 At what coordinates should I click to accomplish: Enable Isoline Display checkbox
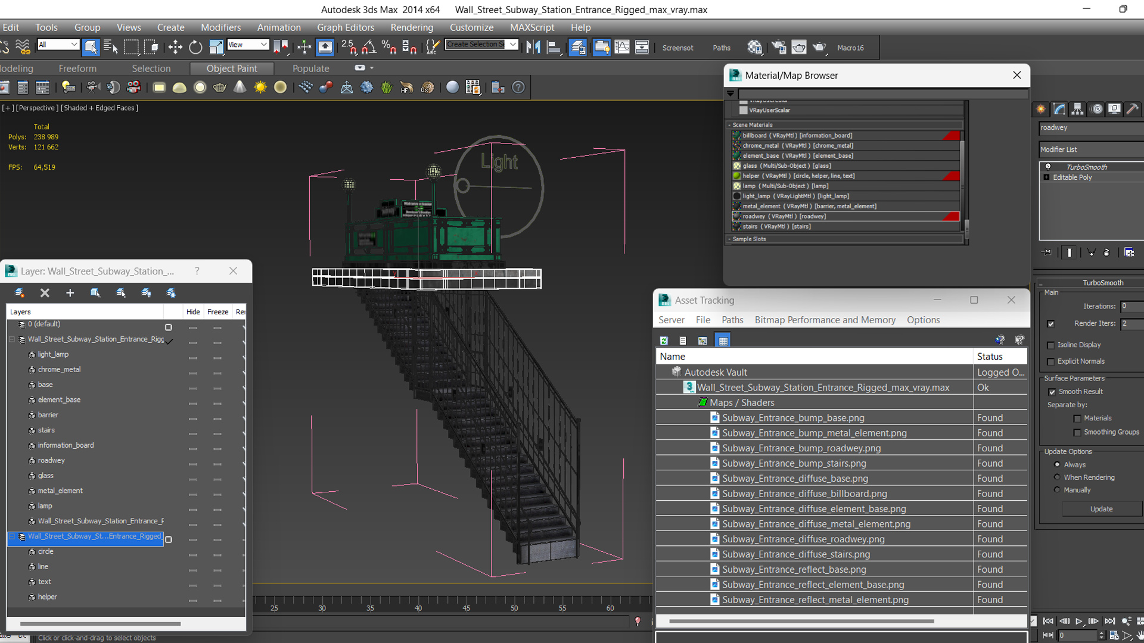[1050, 345]
